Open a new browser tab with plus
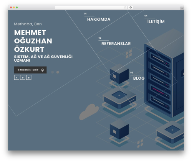Screen dimensions: 192x162 (x=182, y=8)
